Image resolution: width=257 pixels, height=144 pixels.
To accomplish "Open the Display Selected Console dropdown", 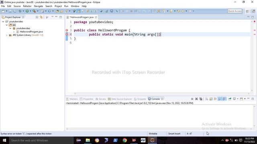I will [x=237, y=99].
